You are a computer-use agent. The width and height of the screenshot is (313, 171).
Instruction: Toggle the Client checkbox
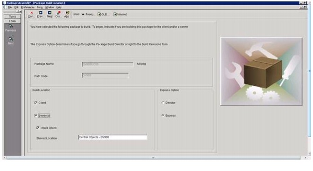coord(36,103)
